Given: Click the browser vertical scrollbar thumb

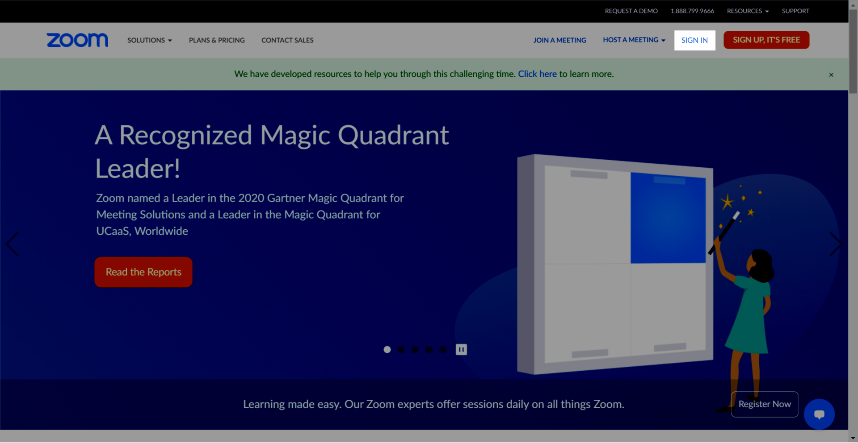Looking at the screenshot, I should point(853,51).
